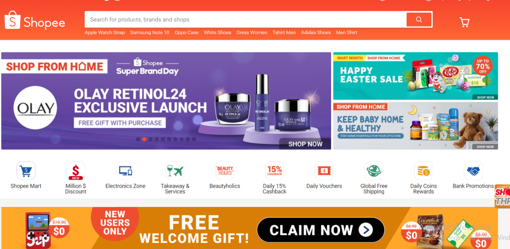
Task: Click the orange search magnifier button
Action: [419, 19]
